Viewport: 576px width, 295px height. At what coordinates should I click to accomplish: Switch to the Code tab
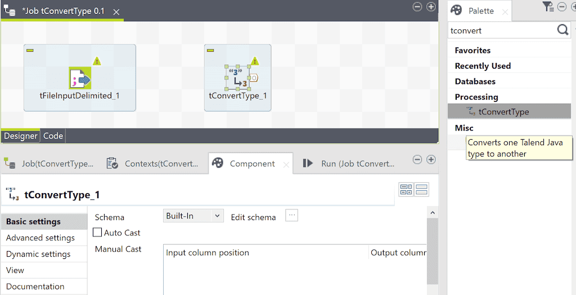point(53,136)
